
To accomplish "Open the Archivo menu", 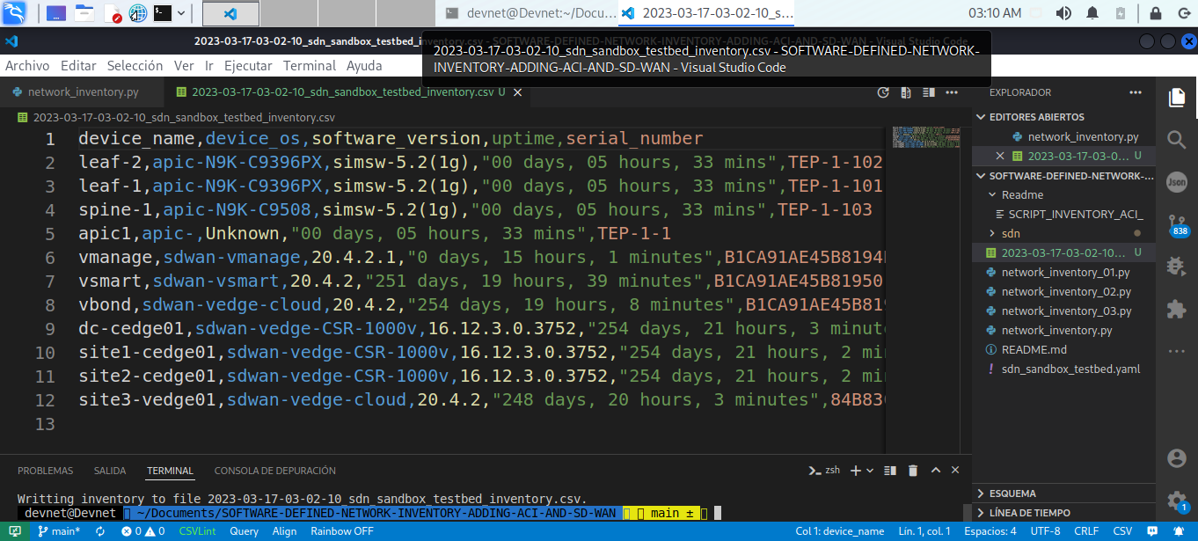I will (27, 66).
